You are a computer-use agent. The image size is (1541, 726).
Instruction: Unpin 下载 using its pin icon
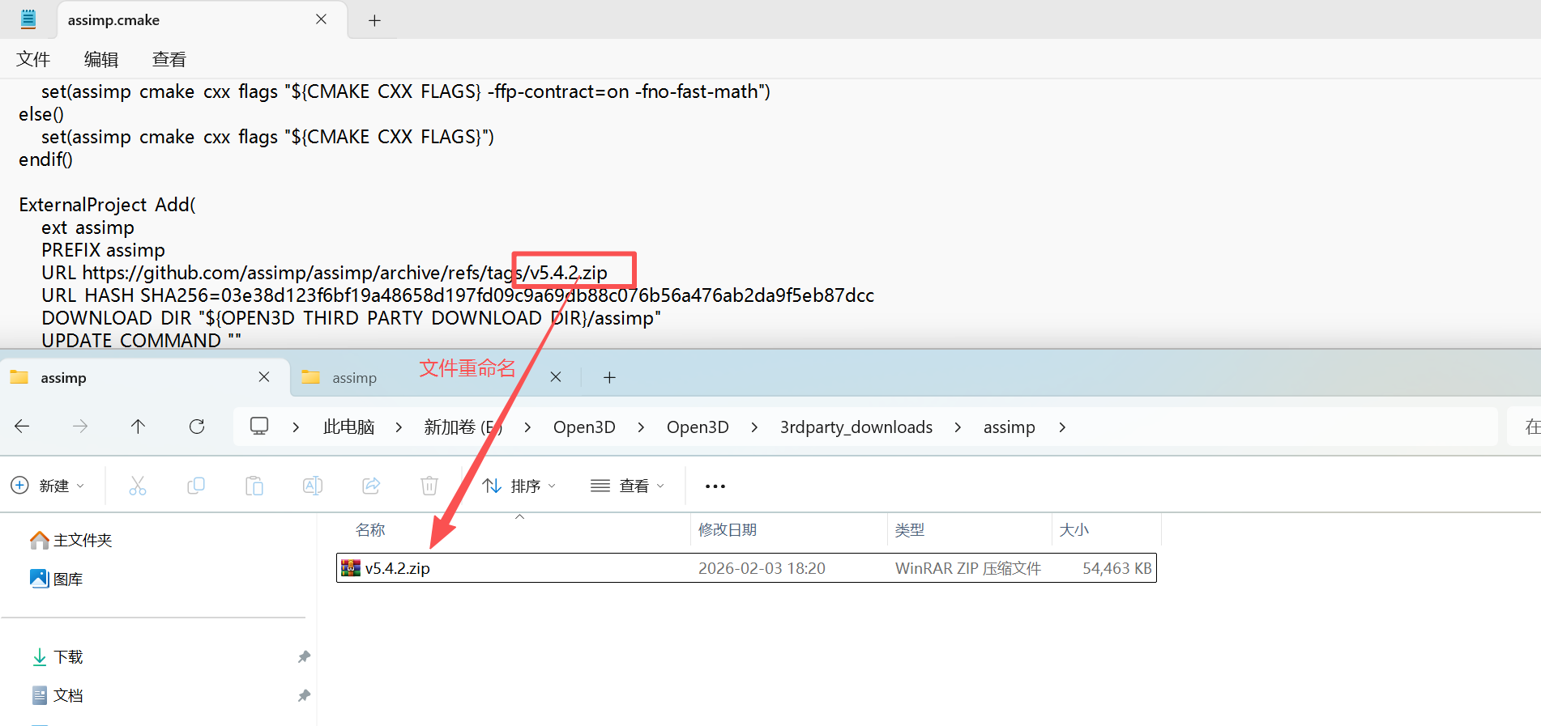coord(304,656)
